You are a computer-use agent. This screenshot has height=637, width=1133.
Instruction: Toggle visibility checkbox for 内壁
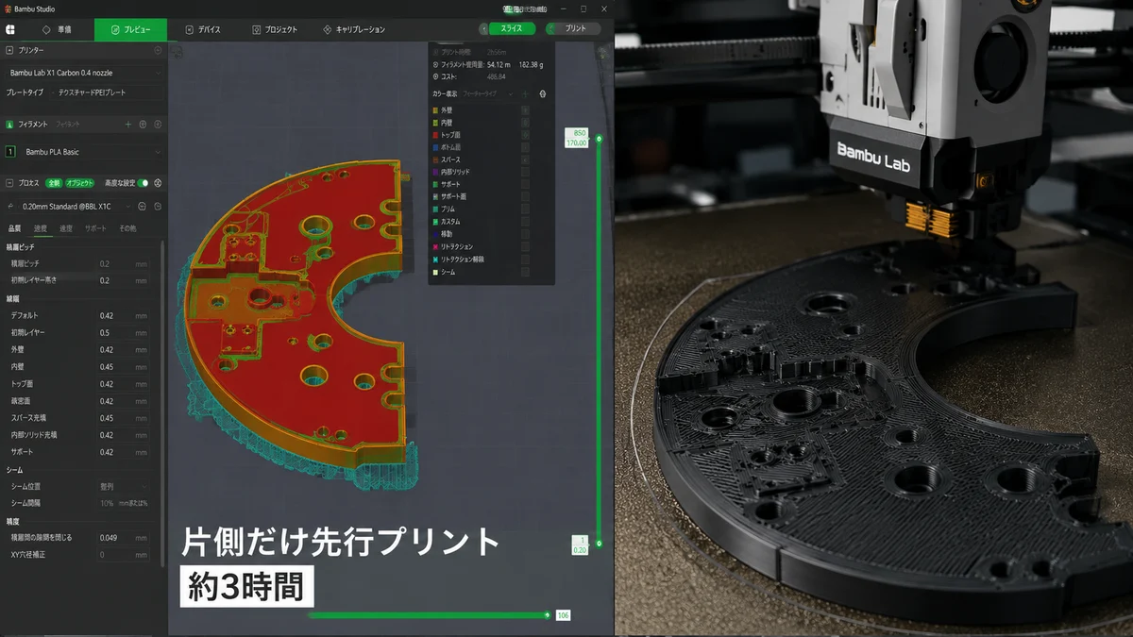coord(526,123)
